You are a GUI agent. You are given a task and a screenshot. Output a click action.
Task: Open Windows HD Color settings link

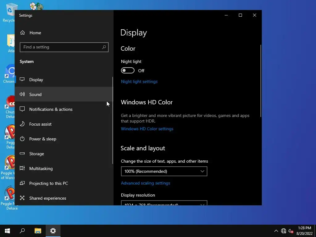click(x=147, y=129)
